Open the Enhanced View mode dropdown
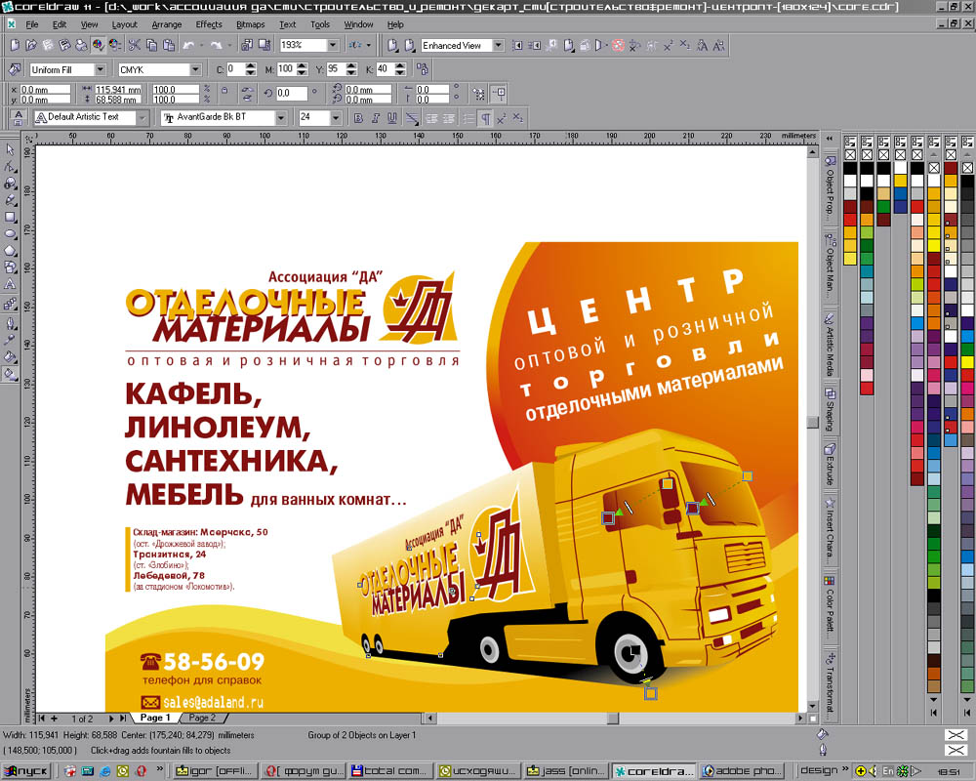Viewport: 976px width, 781px height. [x=498, y=46]
